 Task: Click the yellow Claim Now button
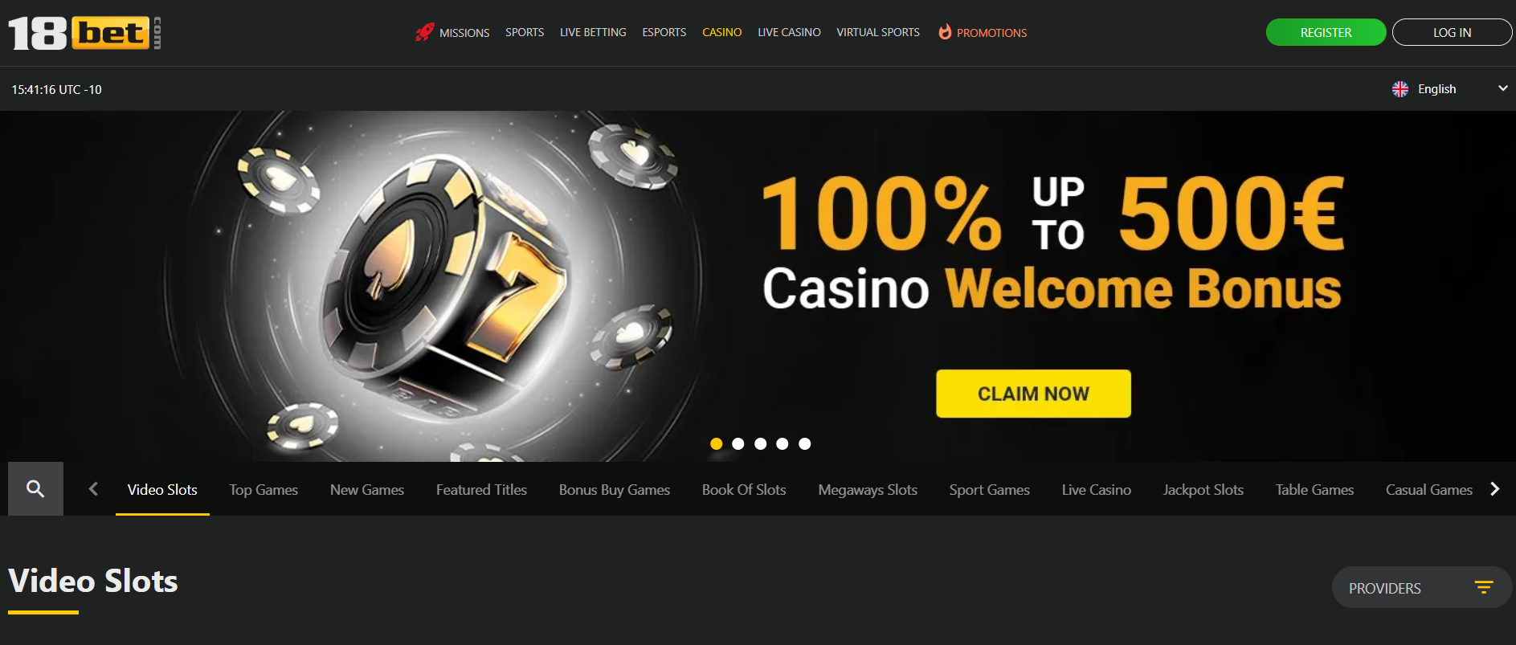pos(1033,394)
